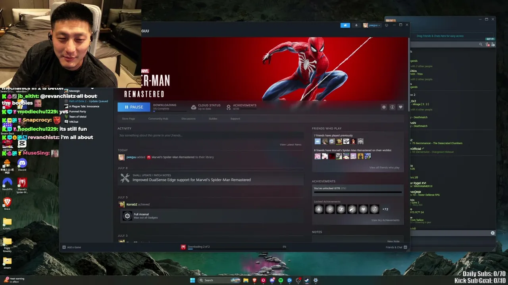Open the Windows Start menu

pyautogui.click(x=192, y=280)
